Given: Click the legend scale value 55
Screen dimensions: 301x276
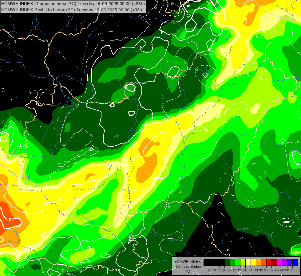Looking at the screenshot, I should coord(293,270).
